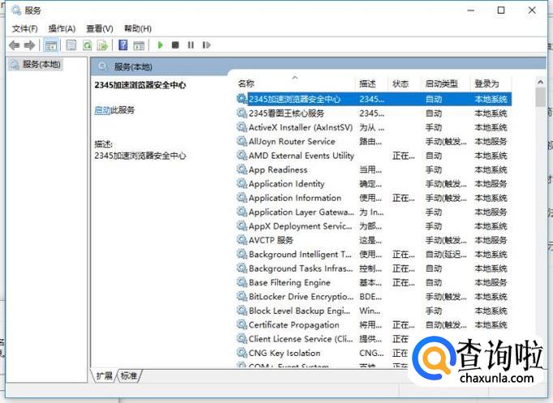Click the Back arrow toolbar icon
553x403 pixels.
(14, 45)
